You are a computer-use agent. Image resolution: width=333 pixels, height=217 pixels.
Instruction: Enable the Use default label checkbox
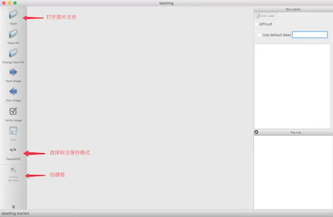(260, 35)
